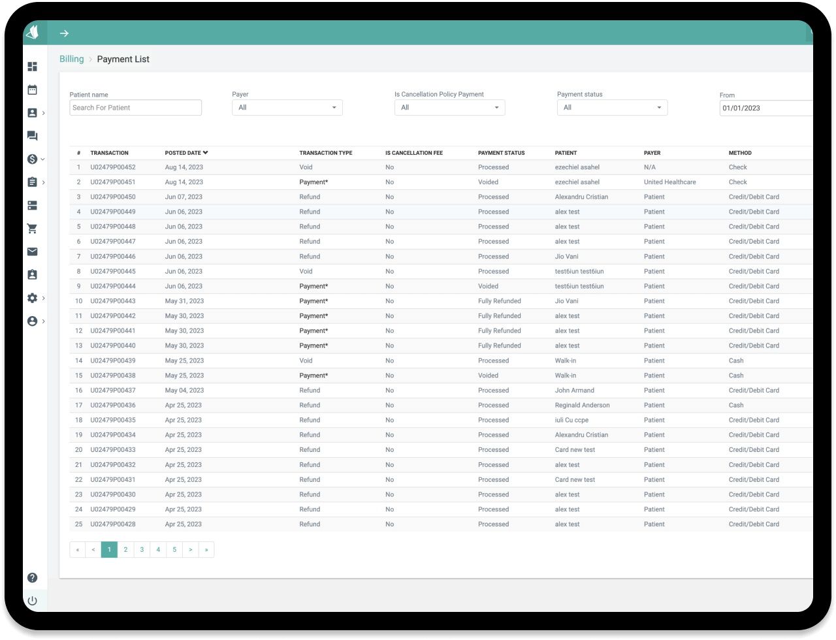Click the From date field
The width and height of the screenshot is (836, 640).
click(765, 108)
